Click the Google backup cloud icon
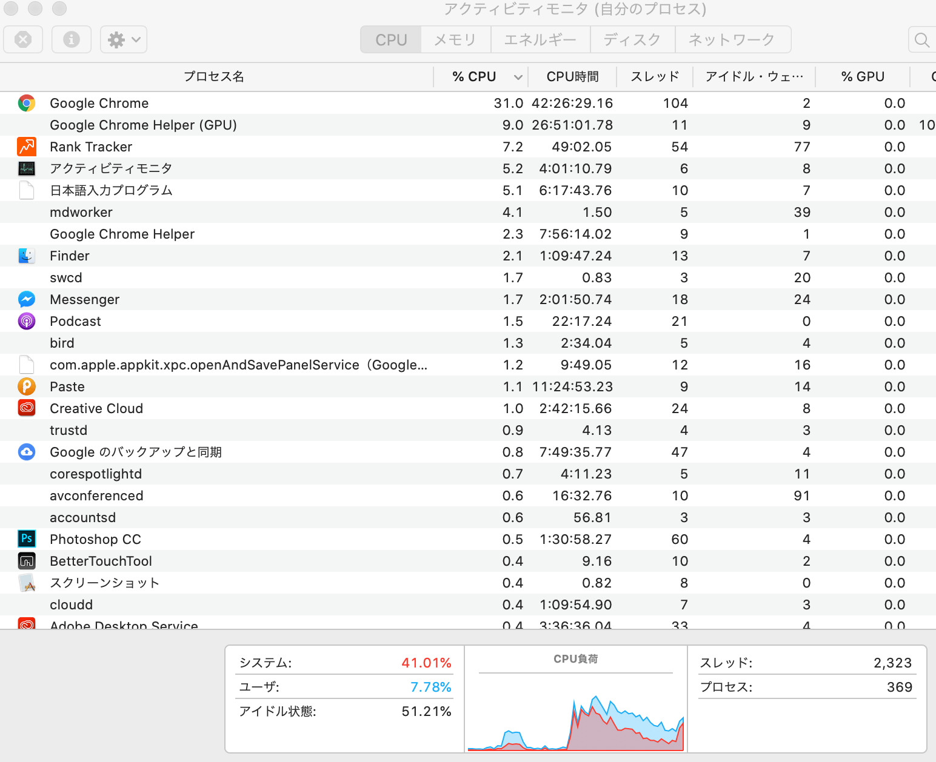The height and width of the screenshot is (762, 936). [27, 452]
